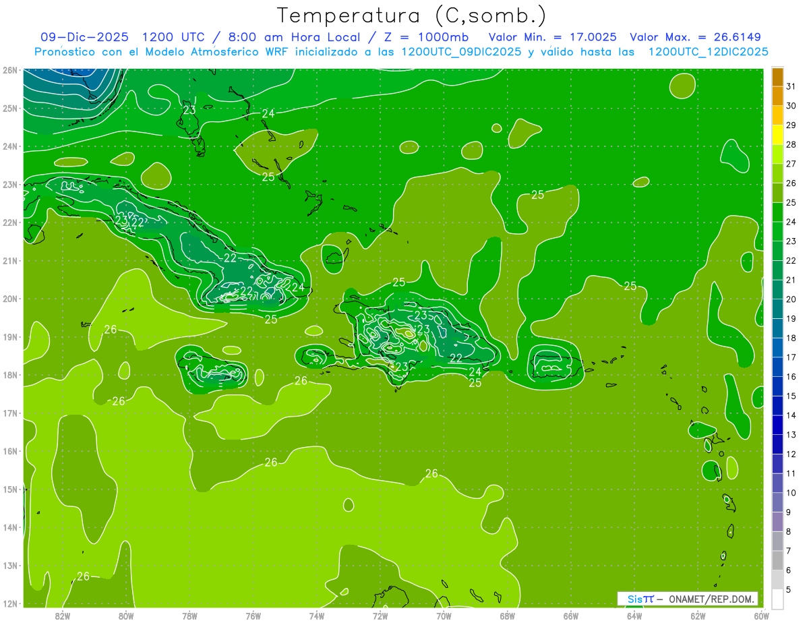Click the "ONAMET/REP.DOM." label box
This screenshot has width=809, height=625.
click(687, 599)
